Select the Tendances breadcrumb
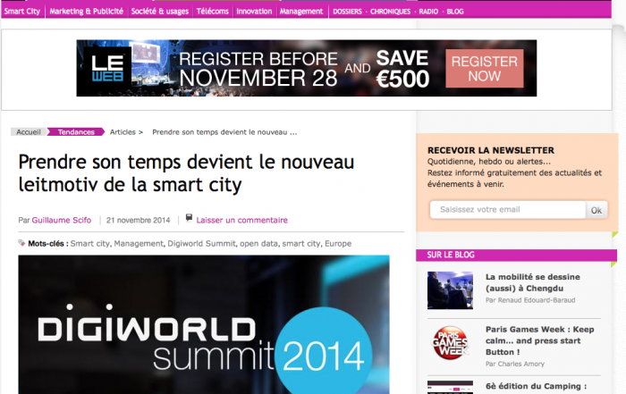Viewport: 626px width, 394px height. click(76, 132)
